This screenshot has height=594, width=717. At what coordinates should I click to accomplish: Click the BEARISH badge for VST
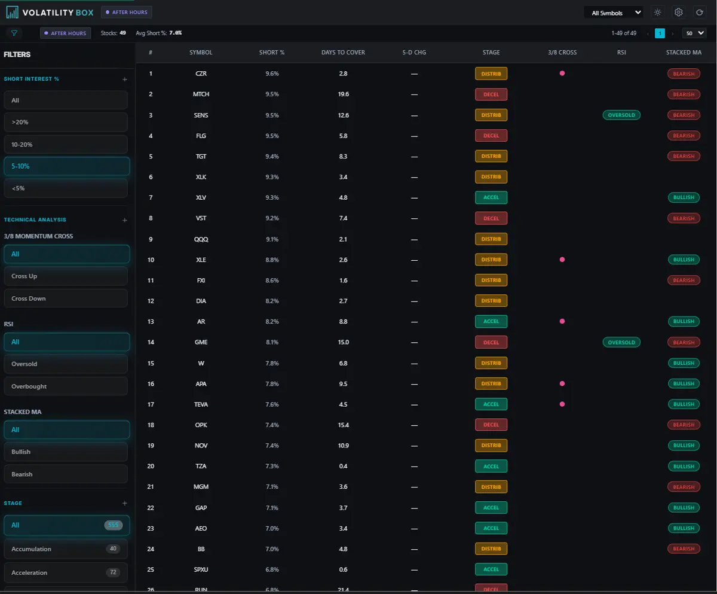(684, 218)
